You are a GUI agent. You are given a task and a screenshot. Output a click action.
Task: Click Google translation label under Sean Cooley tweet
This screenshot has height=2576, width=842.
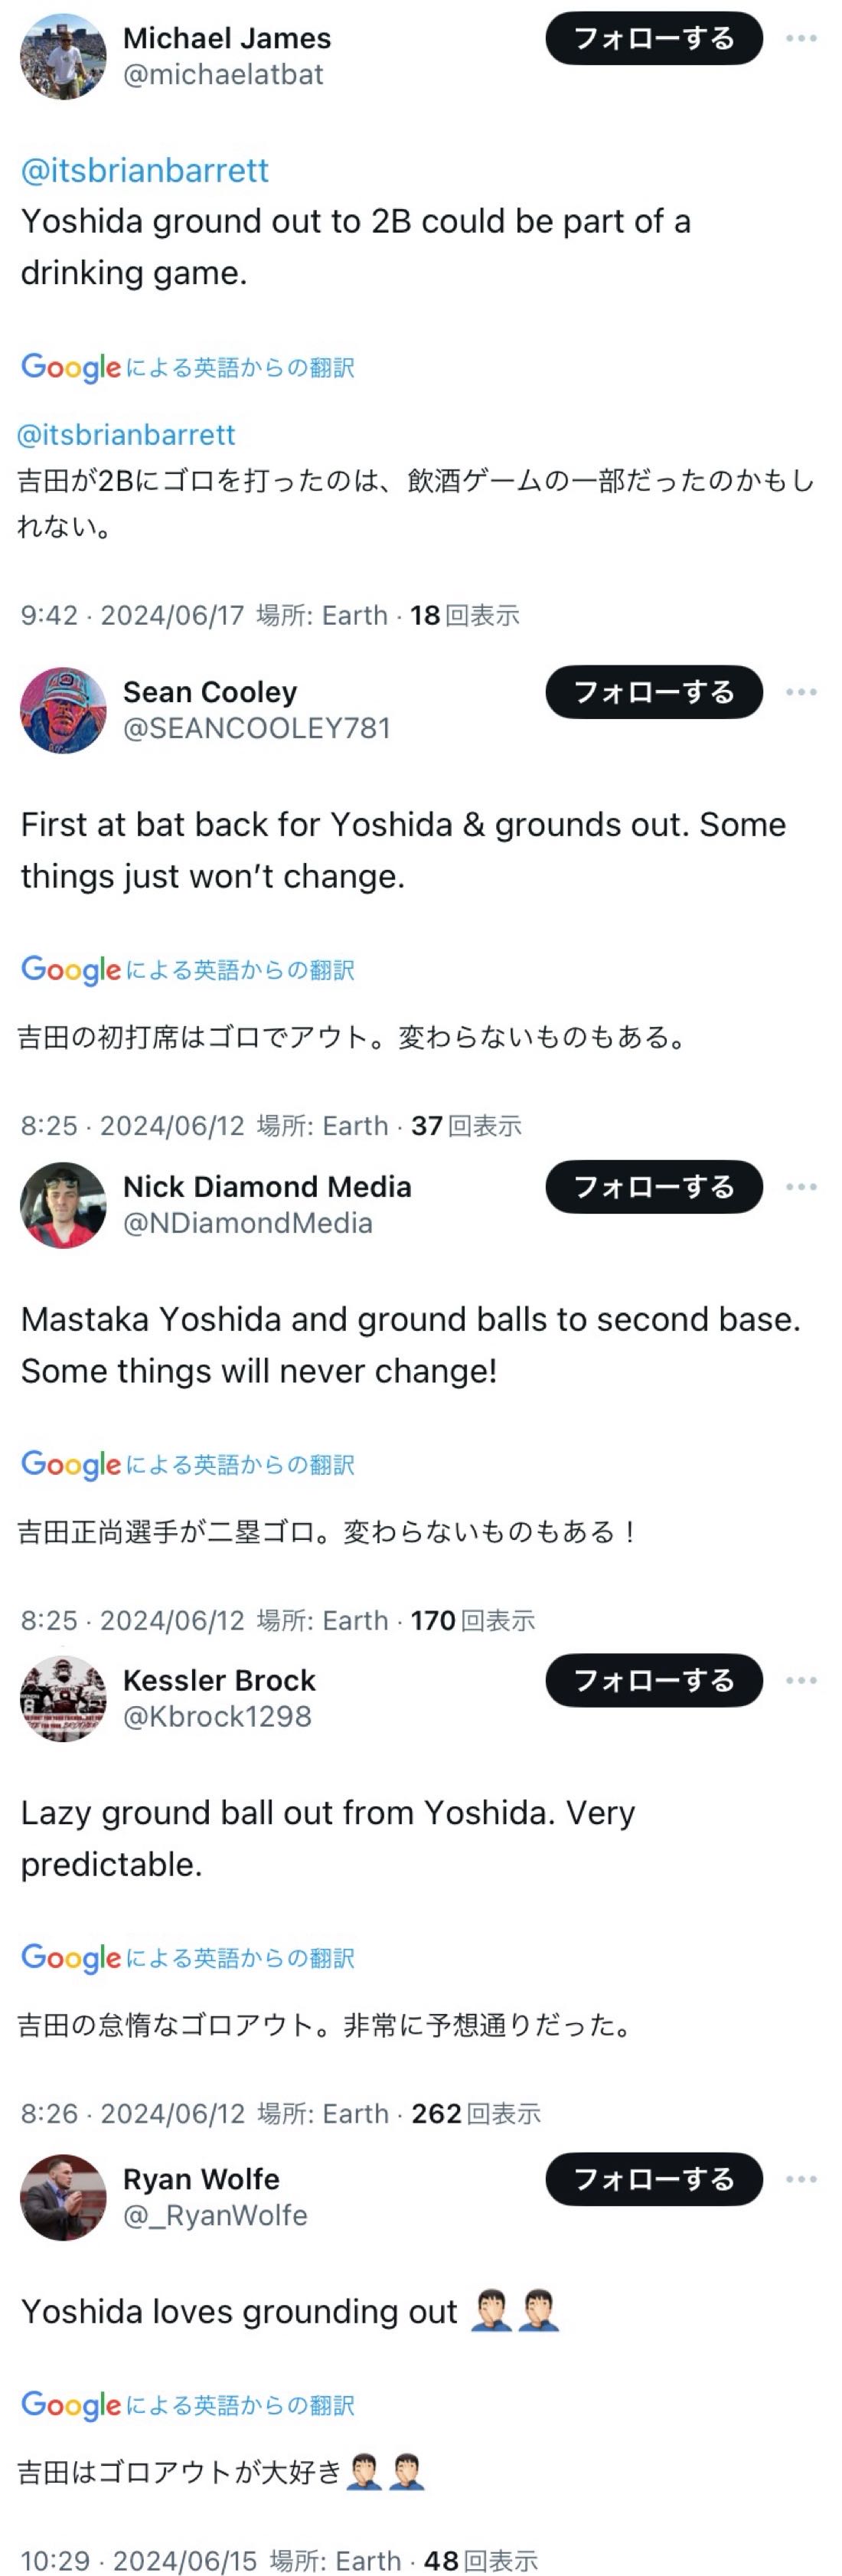point(188,969)
